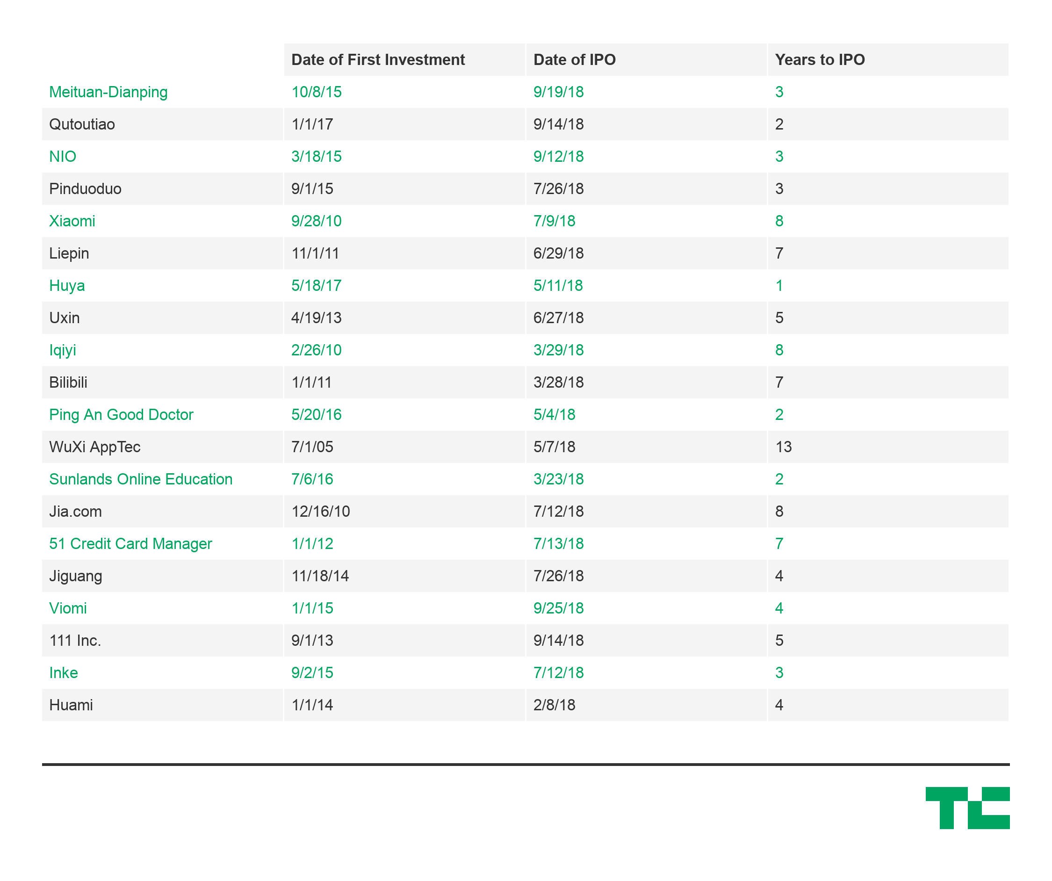
Task: Click the Years to IPO header
Action: click(x=820, y=60)
